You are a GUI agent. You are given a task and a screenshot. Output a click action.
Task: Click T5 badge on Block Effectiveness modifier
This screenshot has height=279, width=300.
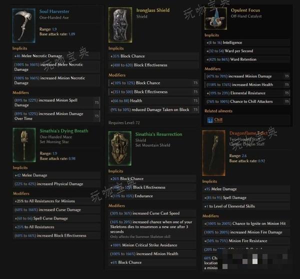pos(195,91)
